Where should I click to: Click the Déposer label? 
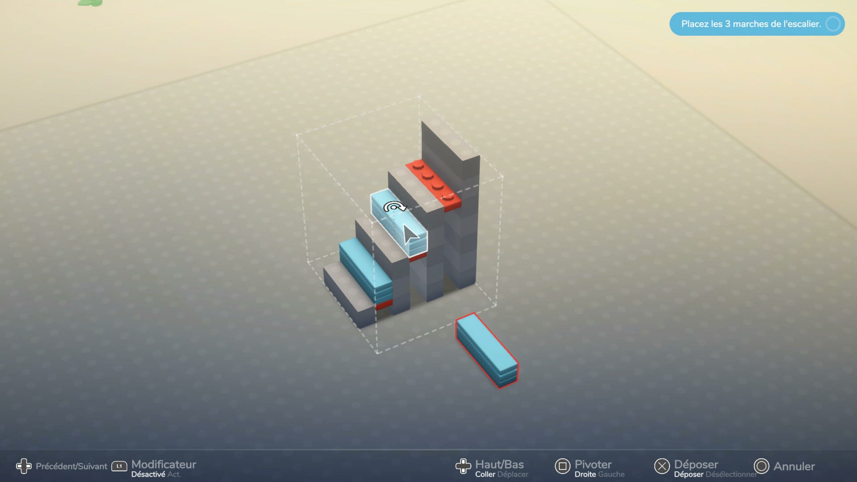click(x=696, y=464)
